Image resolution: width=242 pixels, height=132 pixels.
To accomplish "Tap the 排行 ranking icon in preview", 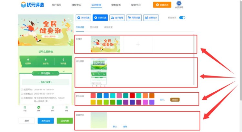I will [53, 108].
